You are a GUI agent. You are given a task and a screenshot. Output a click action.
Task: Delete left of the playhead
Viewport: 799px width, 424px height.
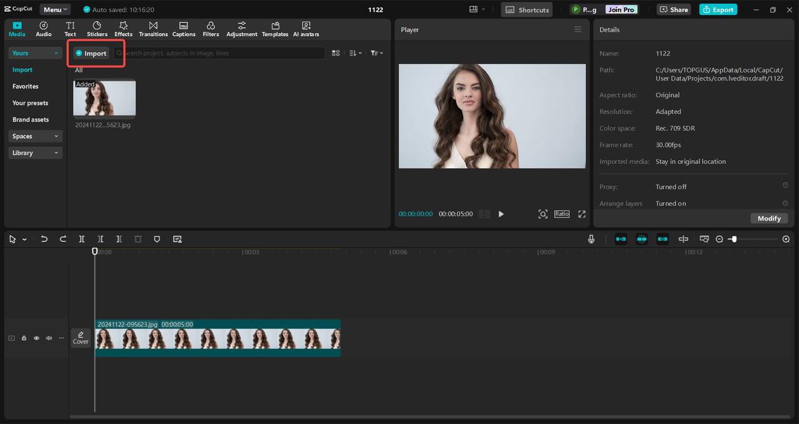[x=100, y=239]
